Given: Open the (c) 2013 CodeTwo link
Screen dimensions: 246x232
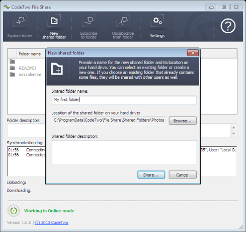Looking at the screenshot, I should click(52, 222).
